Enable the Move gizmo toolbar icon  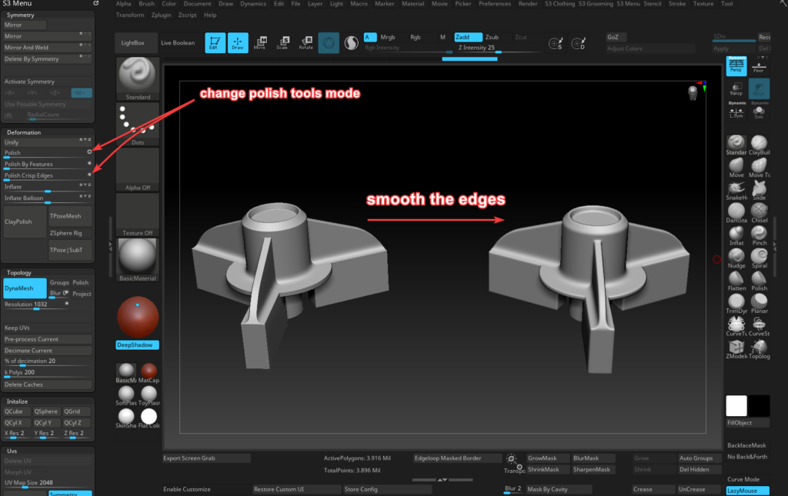(261, 42)
